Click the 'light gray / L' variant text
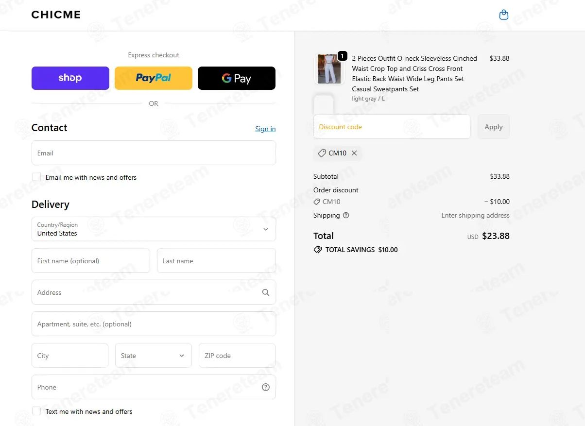The image size is (585, 426). (x=368, y=99)
